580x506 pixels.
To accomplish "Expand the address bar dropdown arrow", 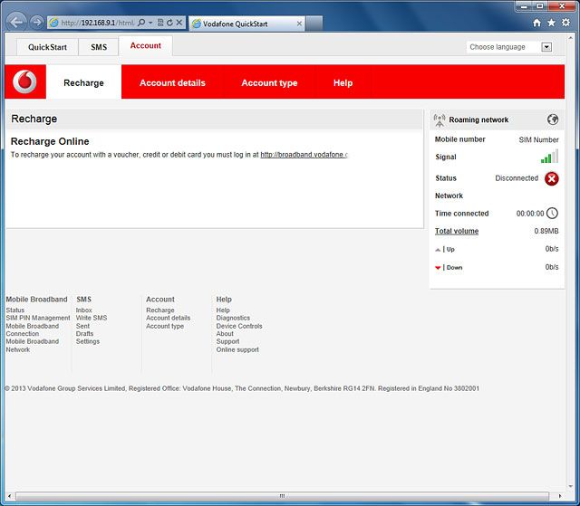I will (150, 23).
